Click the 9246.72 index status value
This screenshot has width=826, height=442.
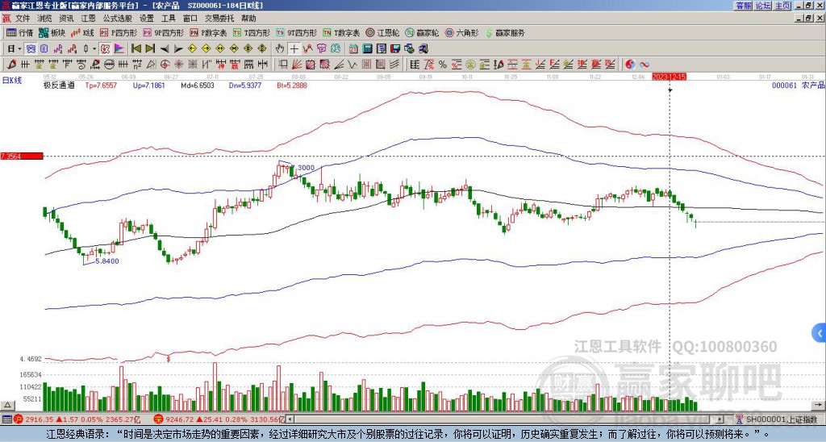pos(181,419)
